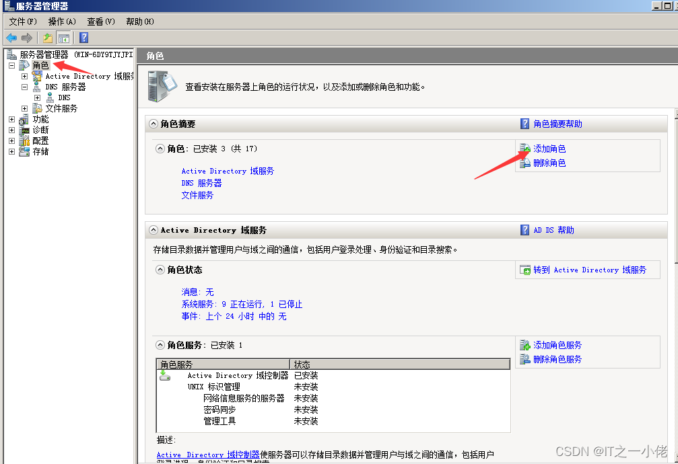Image resolution: width=678 pixels, height=464 pixels.
Task: Click the 添加角色服务 icon
Action: pyautogui.click(x=525, y=345)
